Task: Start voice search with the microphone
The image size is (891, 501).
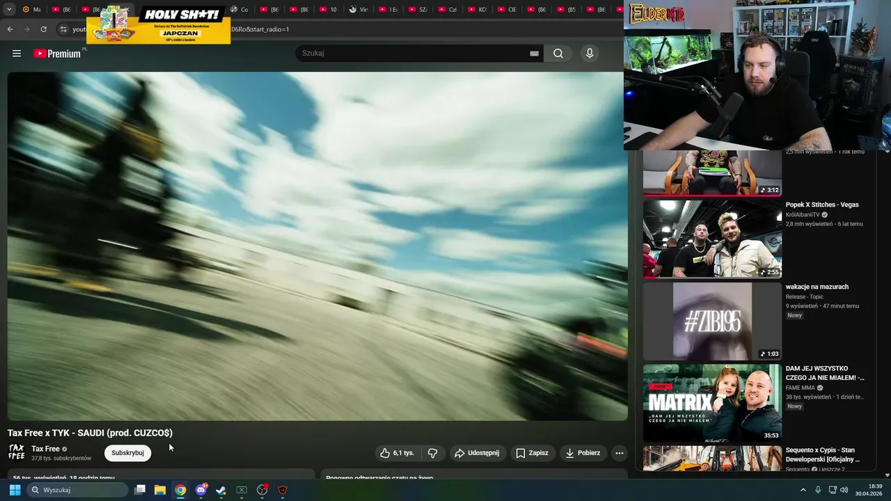Action: (x=590, y=54)
